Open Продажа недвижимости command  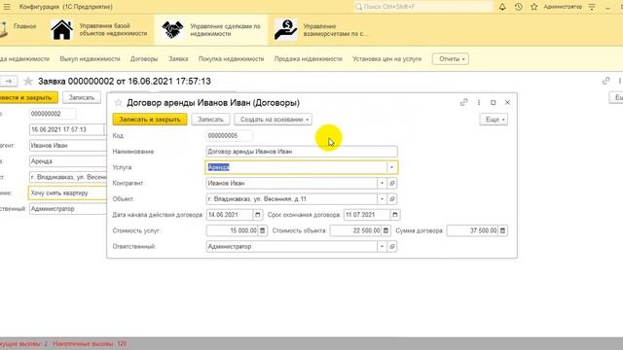point(309,58)
